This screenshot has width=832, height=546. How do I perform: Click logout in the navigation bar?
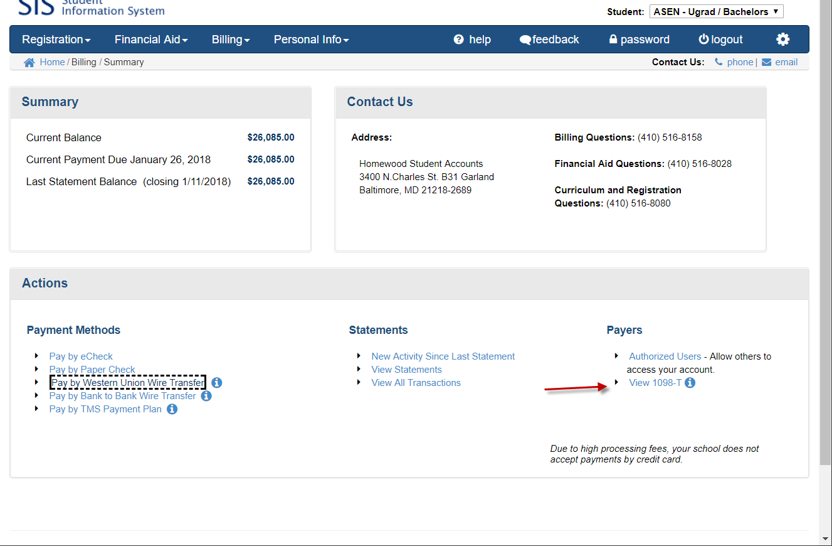[x=720, y=40]
